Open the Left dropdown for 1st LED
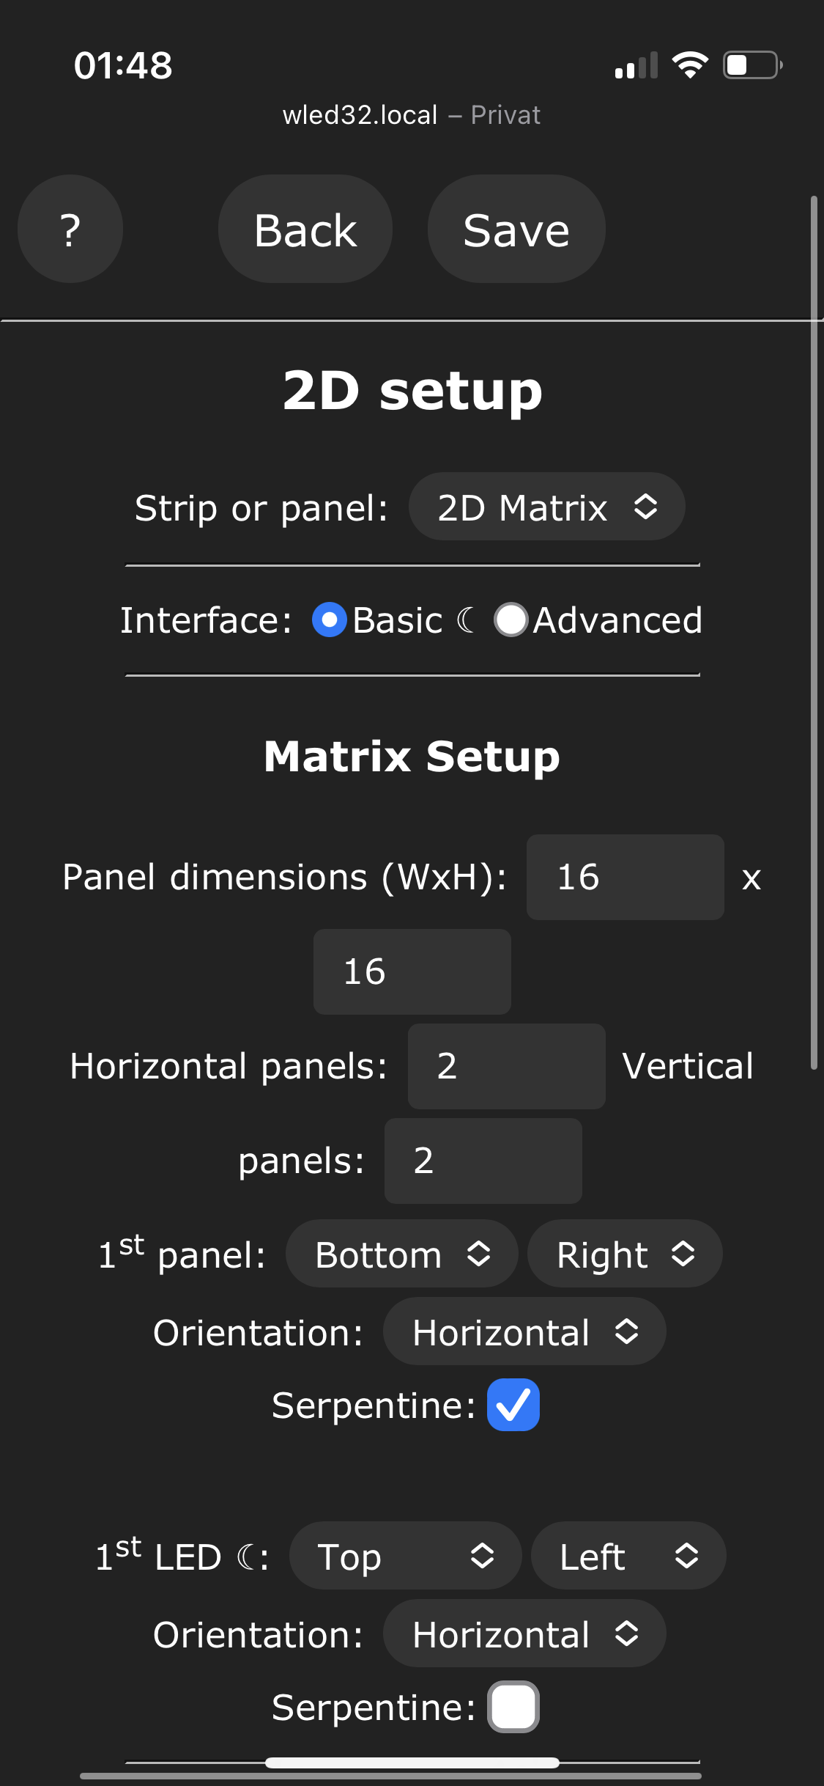The height and width of the screenshot is (1786, 824). pyautogui.click(x=628, y=1555)
